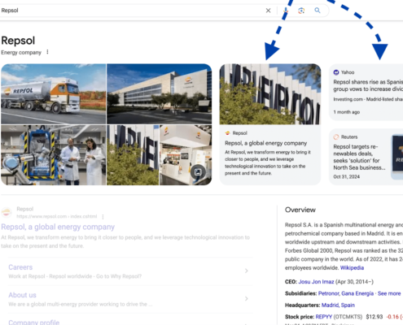This screenshot has width=403, height=325.
Task: Start voice search with microphone icon
Action: click(x=286, y=11)
